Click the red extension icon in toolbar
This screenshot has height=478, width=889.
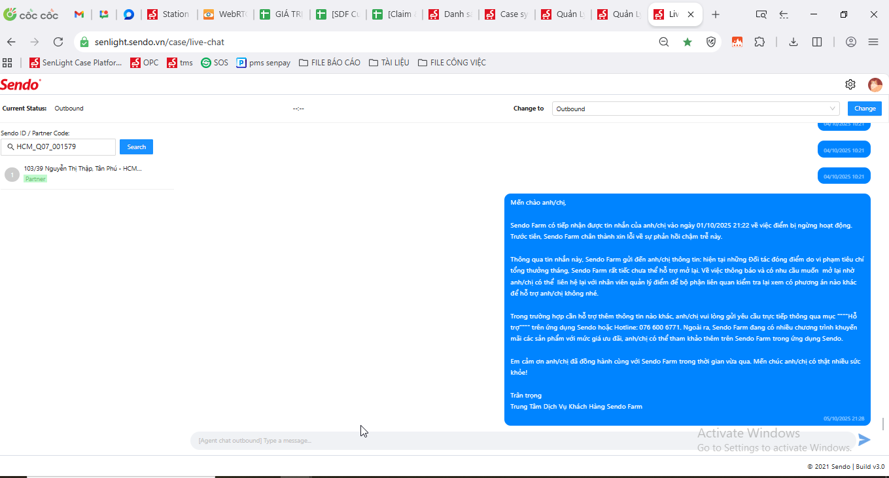(x=737, y=42)
